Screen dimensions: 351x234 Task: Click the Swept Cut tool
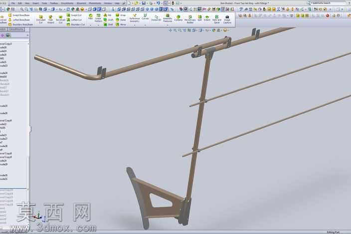pos(74,15)
